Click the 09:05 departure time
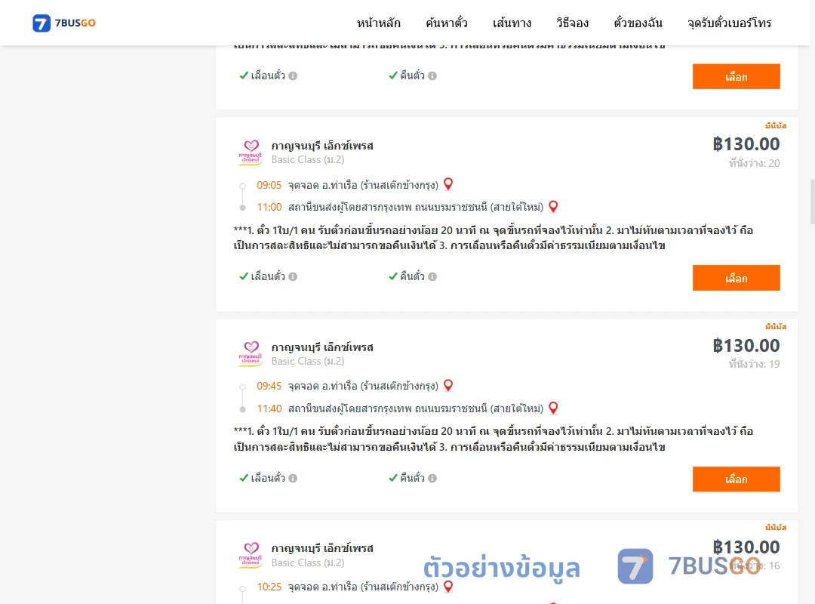The height and width of the screenshot is (604, 815). click(269, 185)
